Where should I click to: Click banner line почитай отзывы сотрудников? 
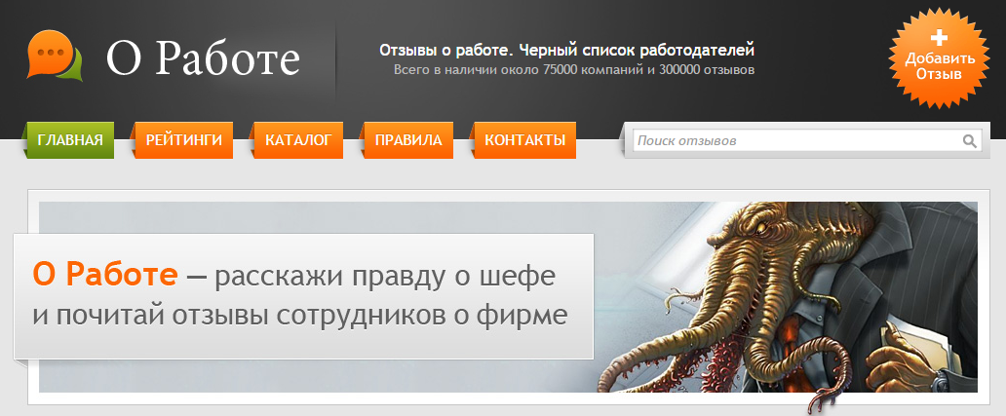(x=299, y=317)
